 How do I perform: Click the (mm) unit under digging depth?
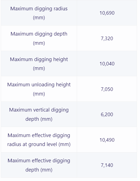point(39,43)
